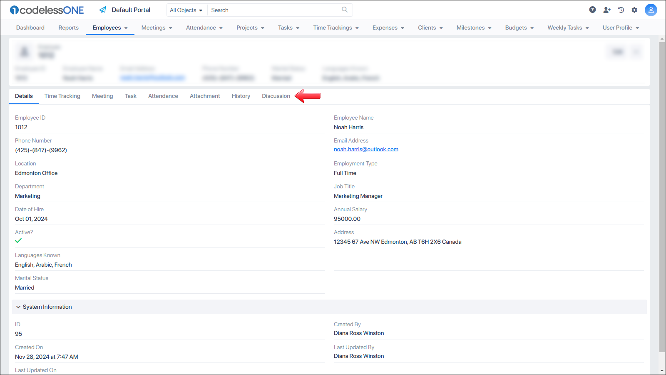Open the All Objects dropdown
The image size is (666, 375).
pyautogui.click(x=186, y=10)
